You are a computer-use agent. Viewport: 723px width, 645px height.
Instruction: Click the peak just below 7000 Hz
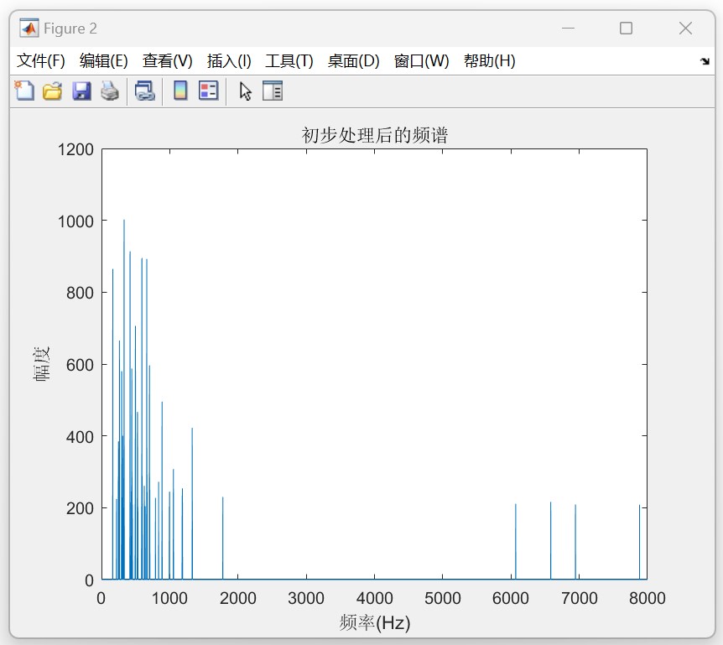click(575, 542)
